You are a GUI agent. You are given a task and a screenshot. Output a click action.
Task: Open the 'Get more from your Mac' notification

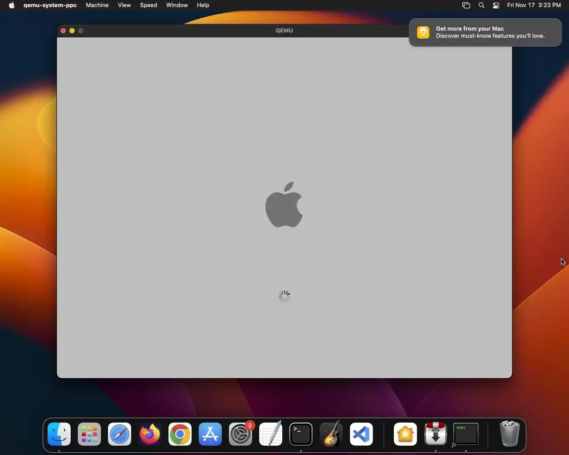click(485, 32)
